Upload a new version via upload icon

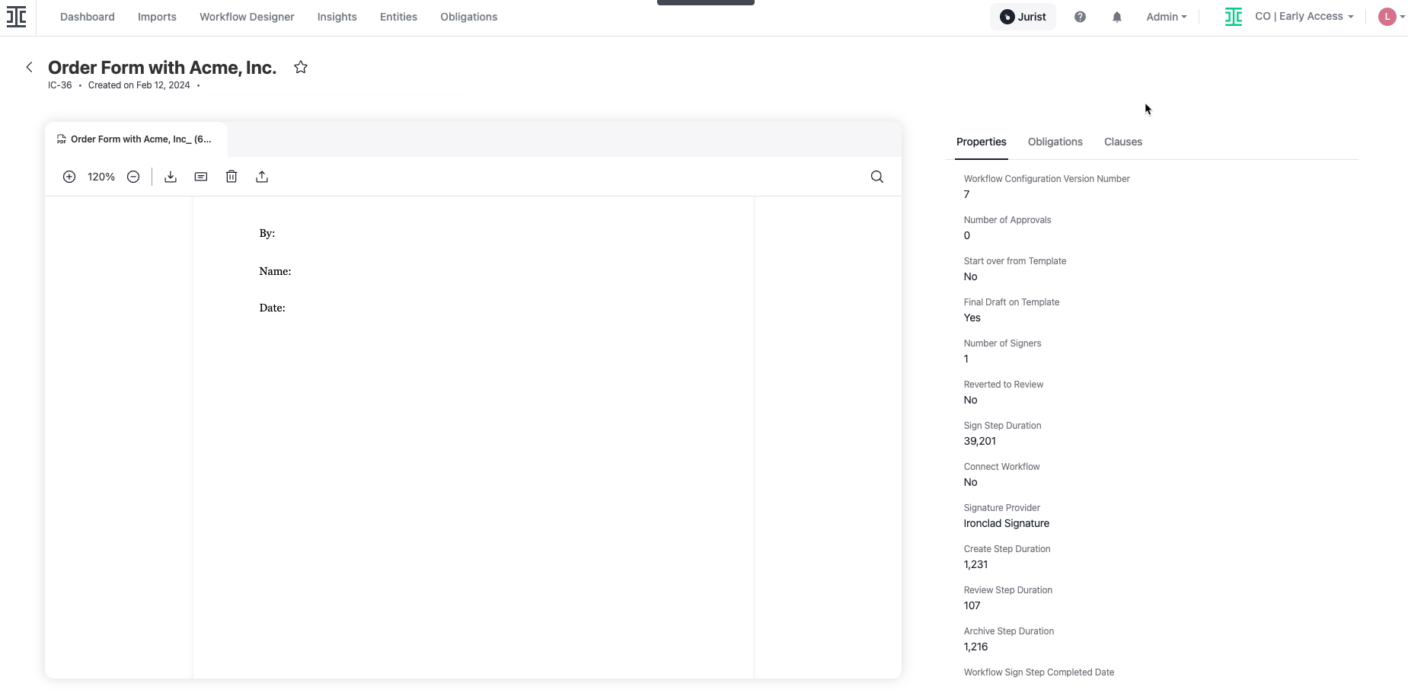point(262,177)
